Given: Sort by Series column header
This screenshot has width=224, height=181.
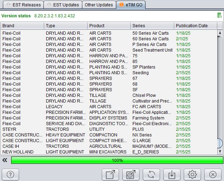Looking at the screenshot, I should [152, 26].
